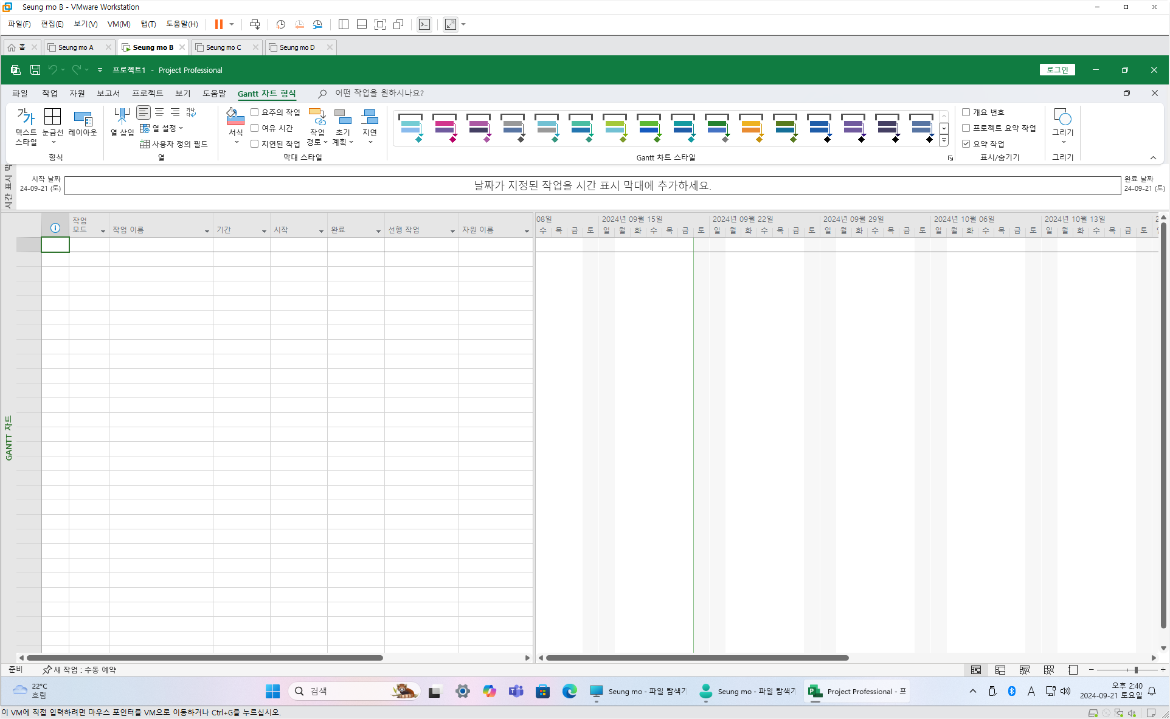Open the 자원 이름 column dropdown arrow
Screen dimensions: 1170x719
(x=527, y=231)
